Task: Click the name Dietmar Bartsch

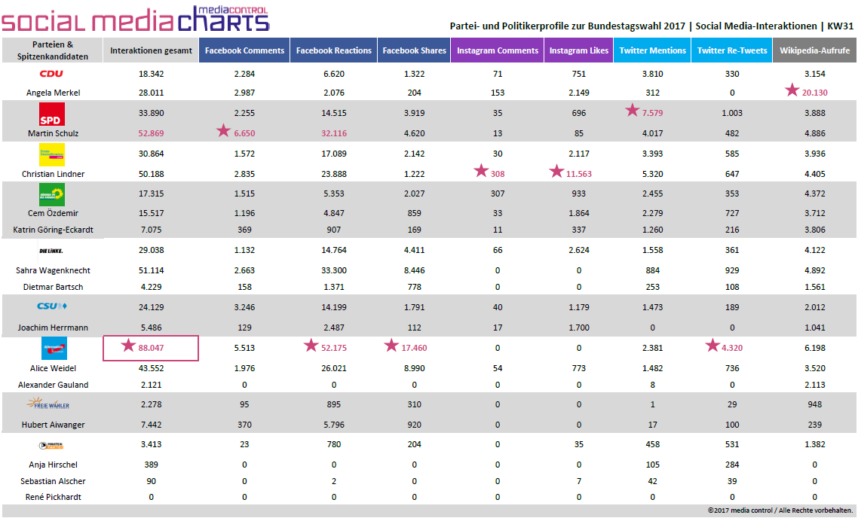Action: coord(53,287)
